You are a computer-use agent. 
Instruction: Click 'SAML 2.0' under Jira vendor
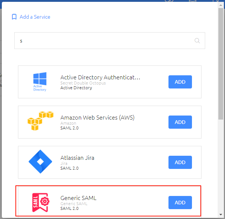click(x=69, y=168)
